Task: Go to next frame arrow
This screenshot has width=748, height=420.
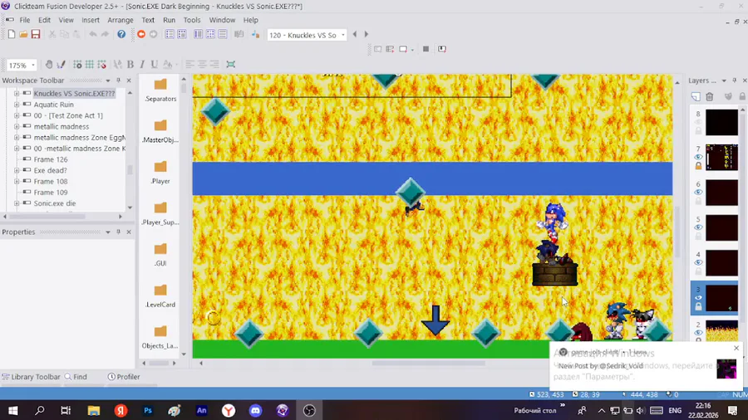Action: pos(367,34)
